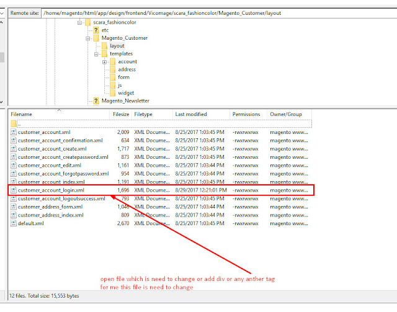Select the scara_fashioncolor folder
This screenshot has width=397, height=312.
114,22
